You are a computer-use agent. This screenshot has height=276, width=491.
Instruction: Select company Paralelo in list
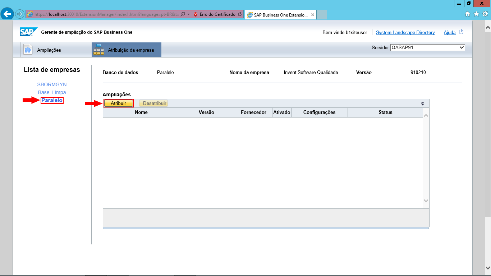click(x=52, y=100)
